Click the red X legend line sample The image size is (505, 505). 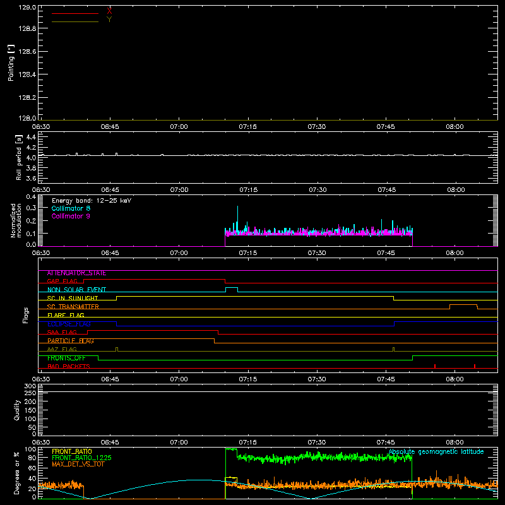coord(75,13)
